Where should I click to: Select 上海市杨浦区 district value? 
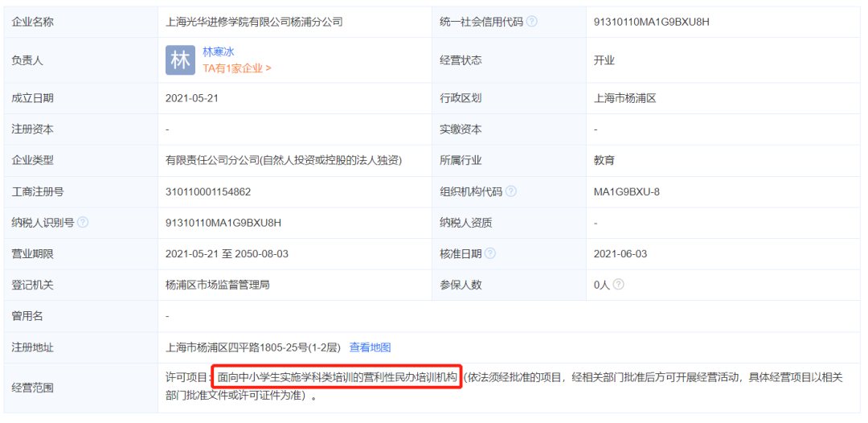(625, 99)
